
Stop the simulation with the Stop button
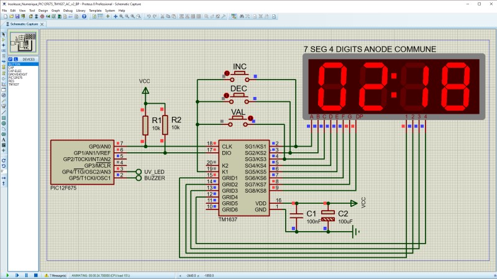[x=36, y=275]
